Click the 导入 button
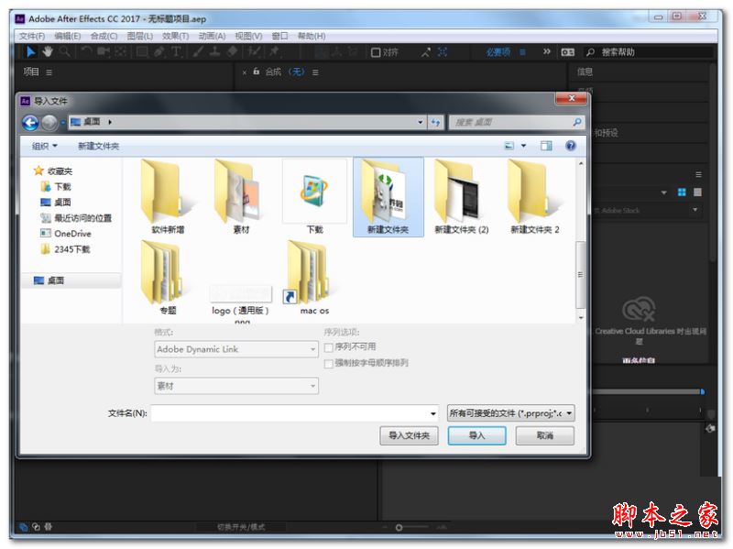 476,436
